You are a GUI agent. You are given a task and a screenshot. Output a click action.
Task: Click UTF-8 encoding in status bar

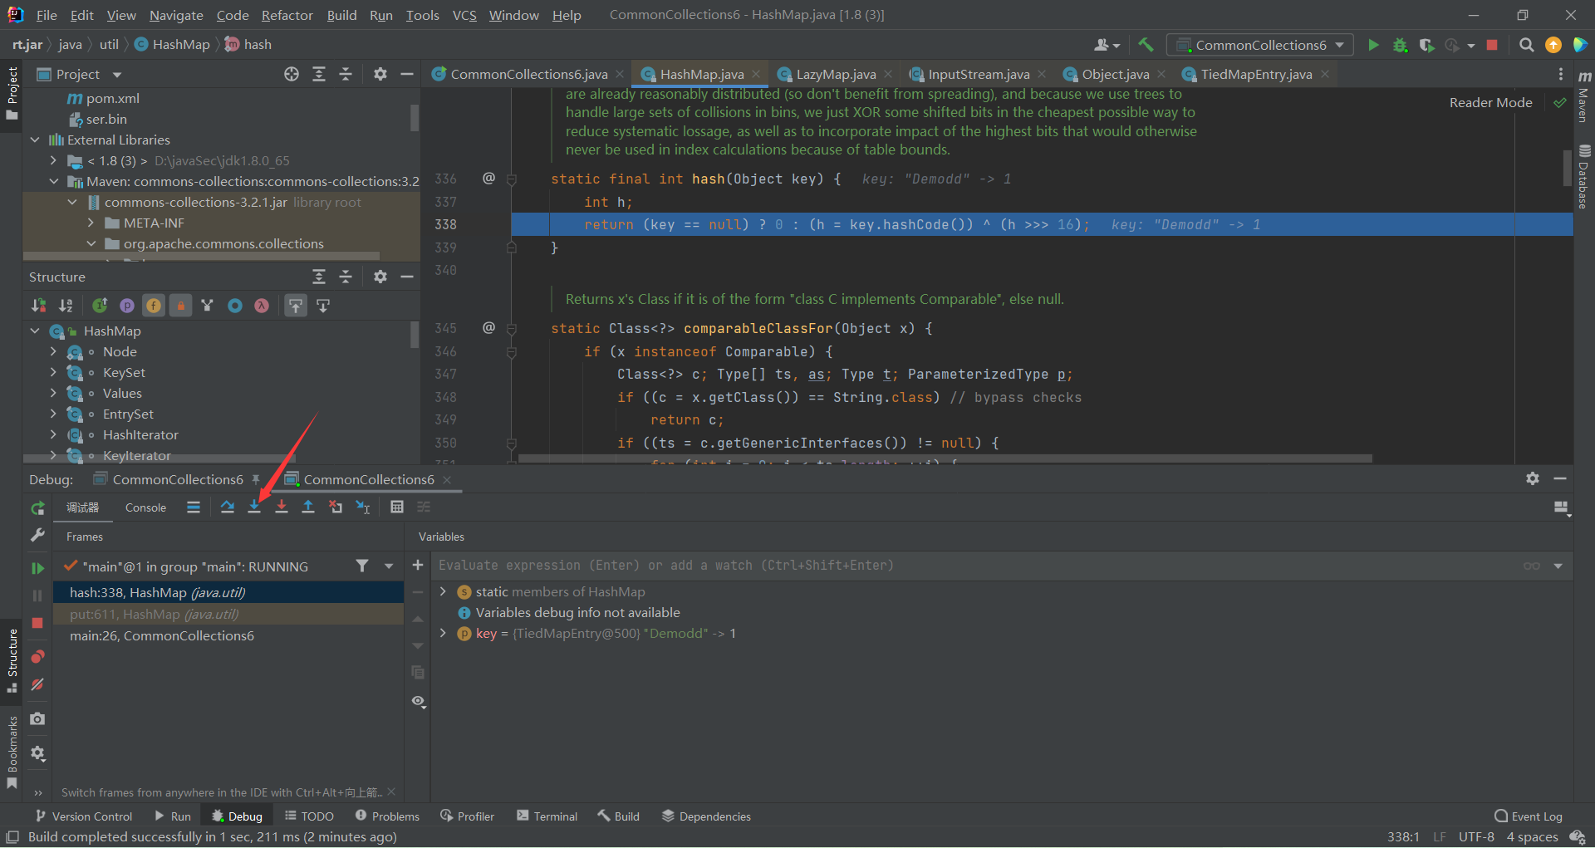click(x=1476, y=836)
